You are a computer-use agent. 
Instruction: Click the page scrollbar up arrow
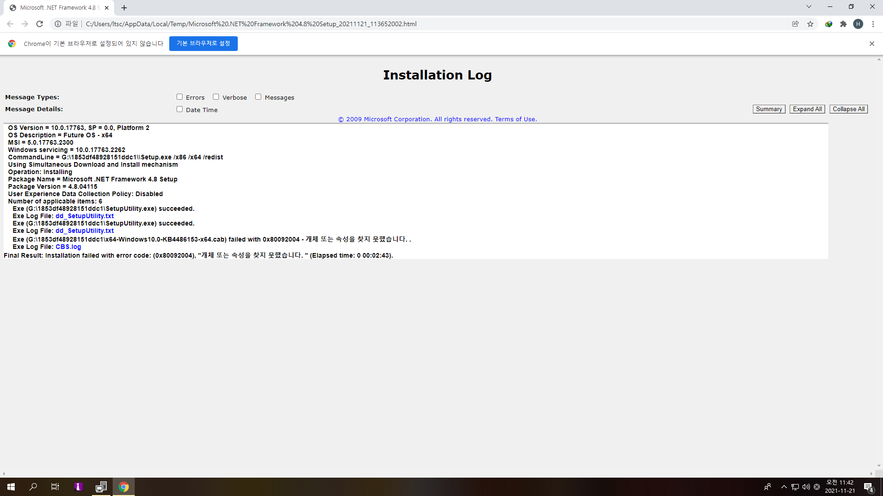[879, 59]
